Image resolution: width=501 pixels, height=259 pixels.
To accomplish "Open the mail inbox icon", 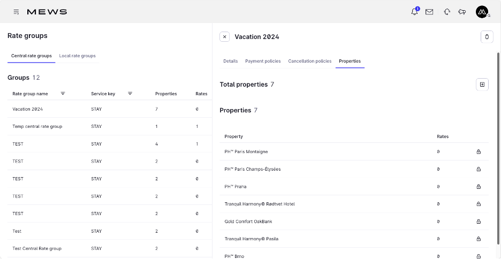I will click(429, 12).
